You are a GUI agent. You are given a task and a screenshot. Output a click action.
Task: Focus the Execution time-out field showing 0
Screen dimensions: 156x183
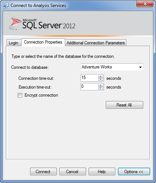click(x=90, y=87)
